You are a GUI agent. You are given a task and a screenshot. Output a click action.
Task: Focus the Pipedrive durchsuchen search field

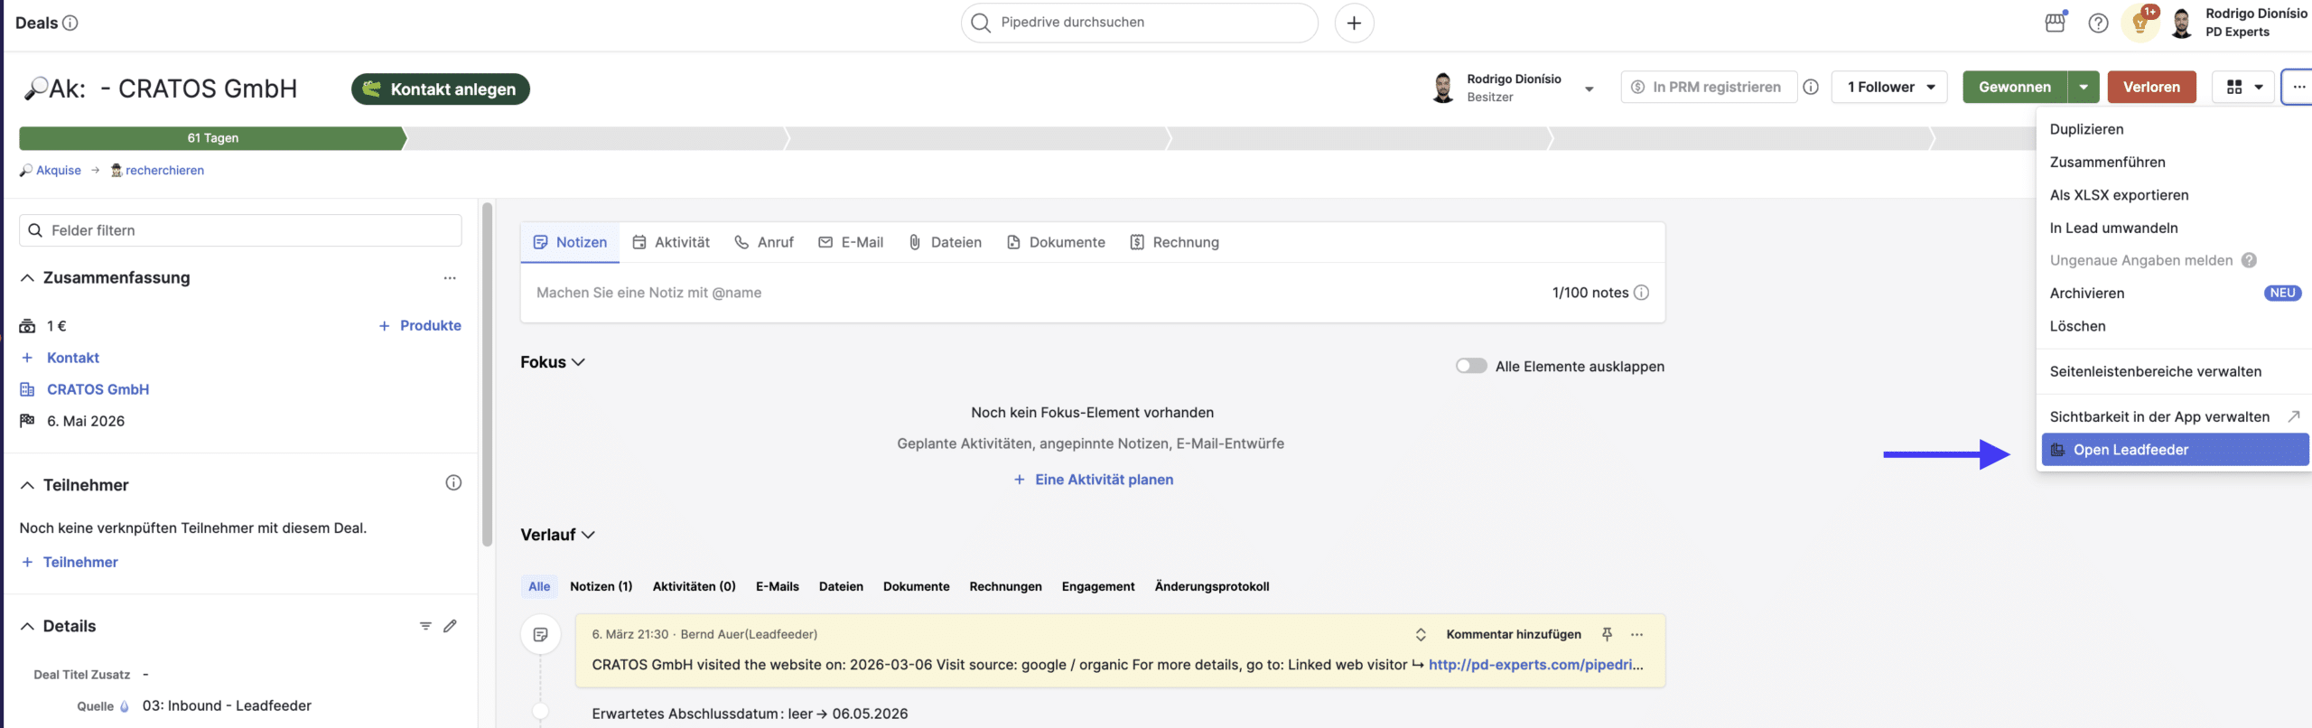[1140, 23]
